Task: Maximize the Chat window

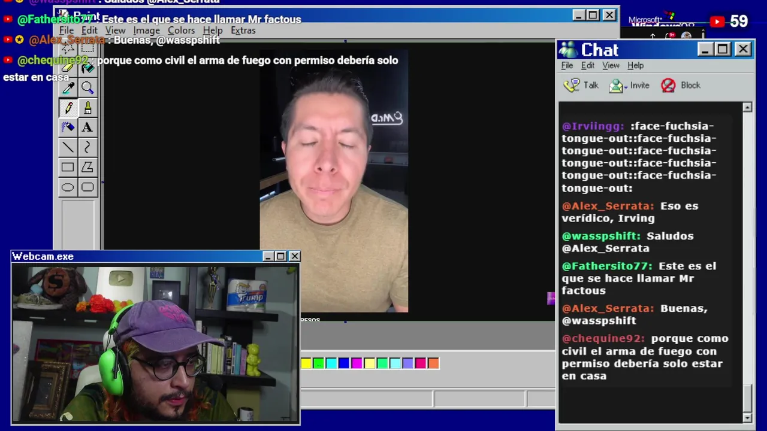Action: (x=723, y=49)
